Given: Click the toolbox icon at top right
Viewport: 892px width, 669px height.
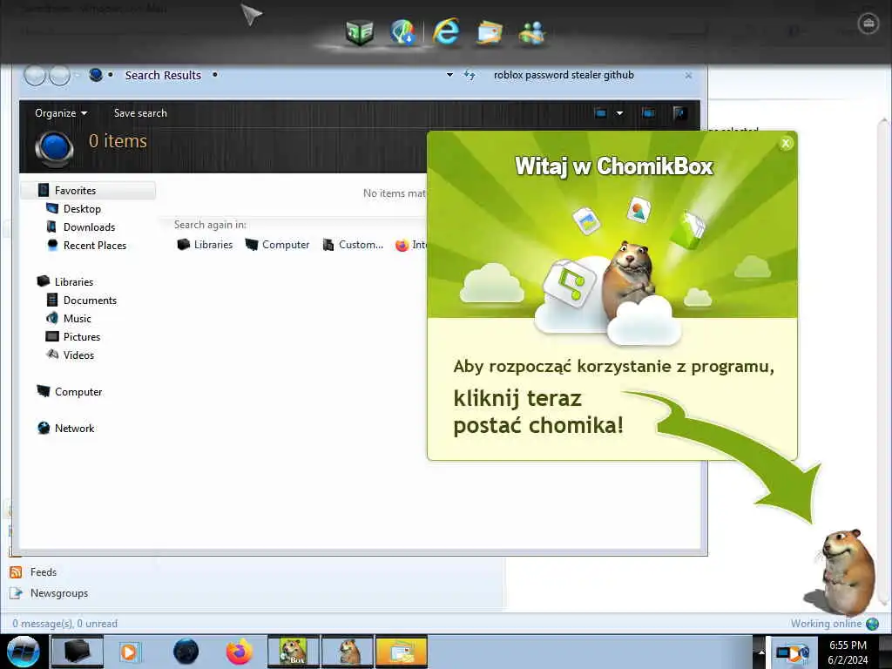Looking at the screenshot, I should [868, 24].
